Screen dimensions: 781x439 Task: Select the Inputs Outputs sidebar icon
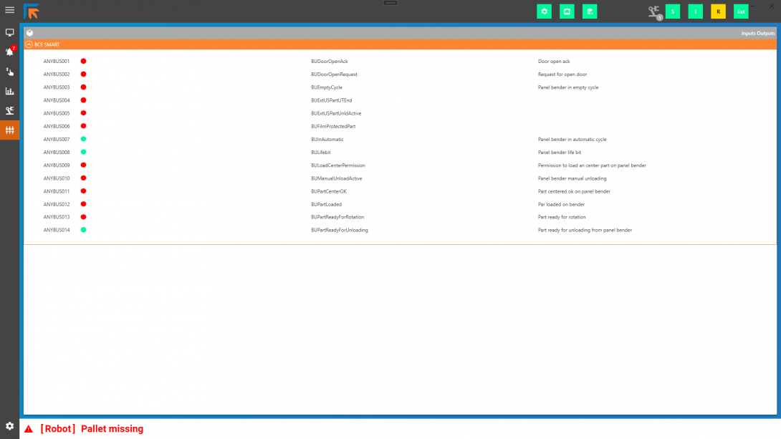pyautogui.click(x=9, y=130)
